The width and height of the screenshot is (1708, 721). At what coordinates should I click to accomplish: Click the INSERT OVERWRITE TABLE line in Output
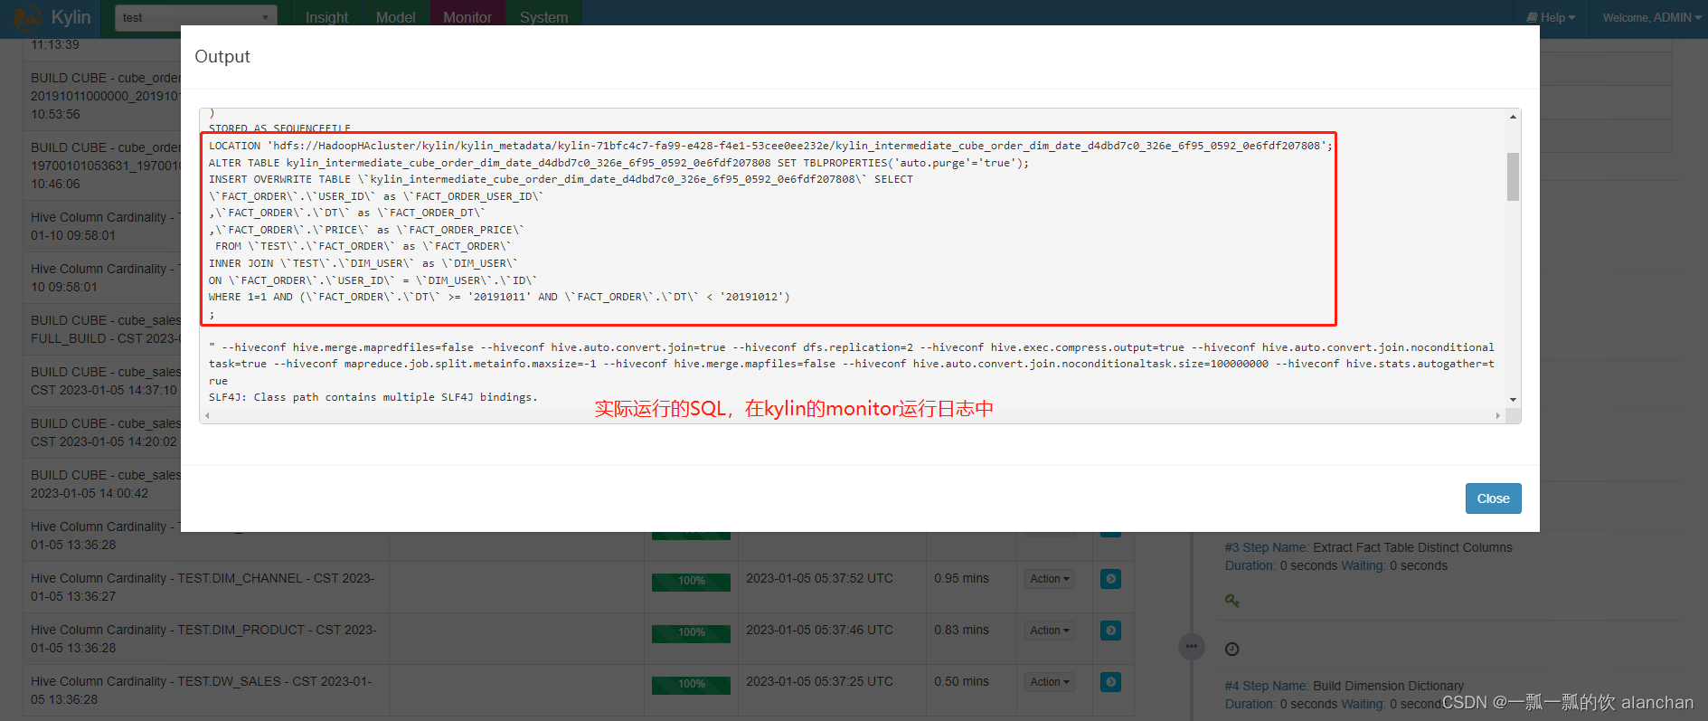(x=561, y=179)
